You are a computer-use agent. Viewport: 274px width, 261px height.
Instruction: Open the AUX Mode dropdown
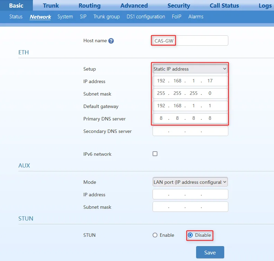click(x=190, y=182)
